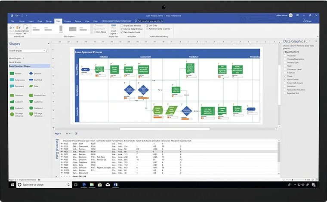Open the Data Graphic Fields pane options arrow
The width and height of the screenshot is (327, 202).
tap(309, 41)
